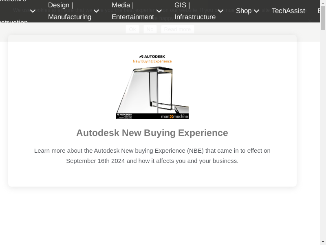Decline cookies with the No button
This screenshot has width=326, height=245.
pyautogui.click(x=150, y=29)
